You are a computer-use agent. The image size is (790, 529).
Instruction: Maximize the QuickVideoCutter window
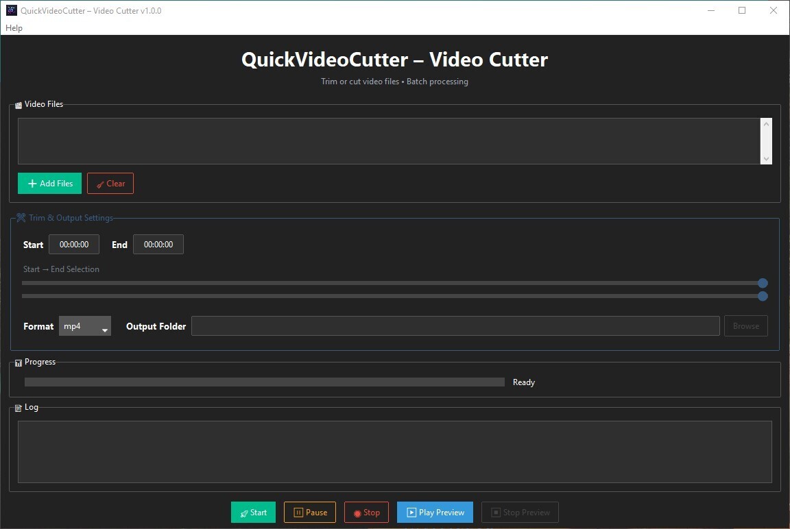741,10
